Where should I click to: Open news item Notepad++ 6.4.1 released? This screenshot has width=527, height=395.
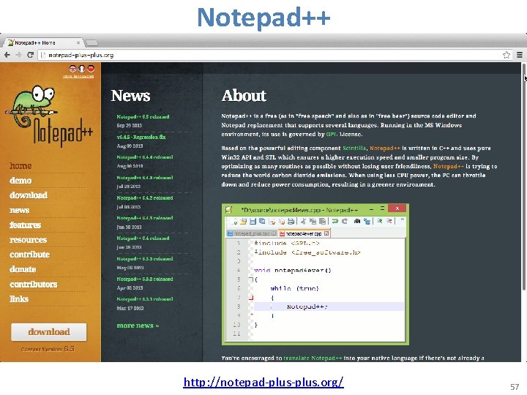145,218
